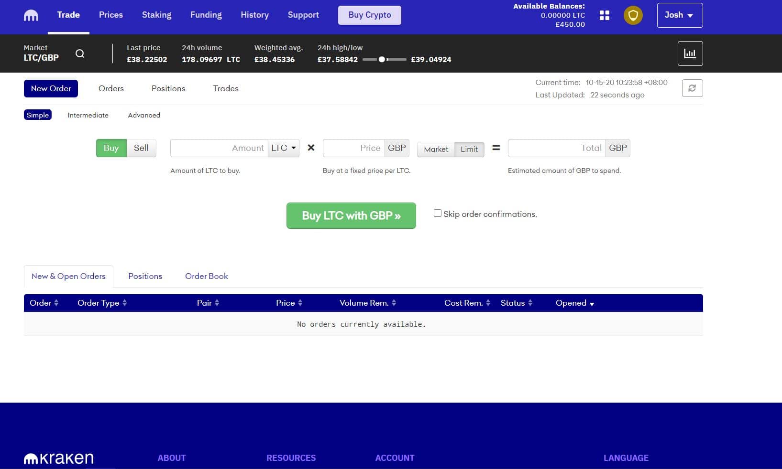Sort table by Pair column arrows
782x469 pixels.
point(217,303)
